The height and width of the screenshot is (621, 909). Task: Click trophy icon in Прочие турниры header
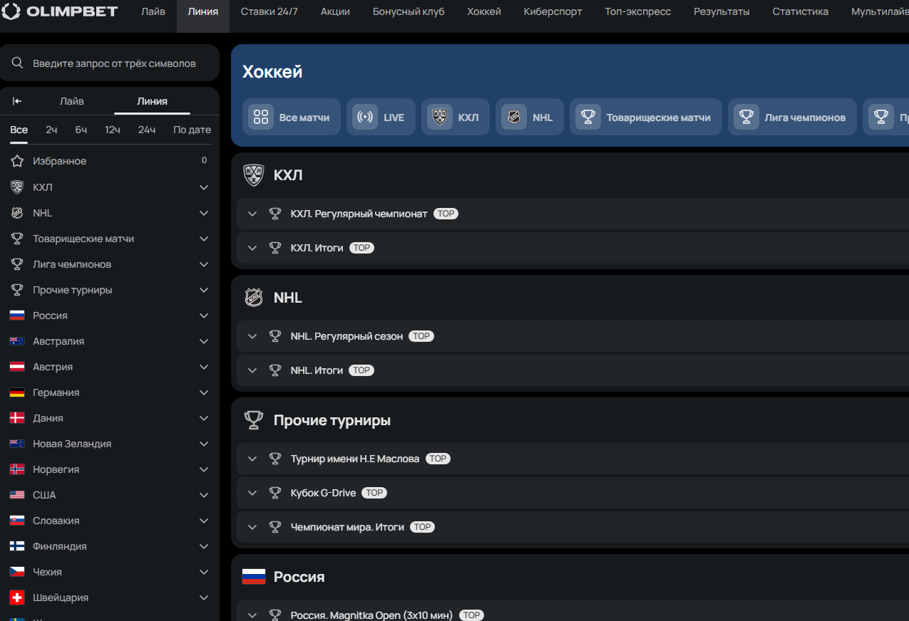tap(254, 420)
